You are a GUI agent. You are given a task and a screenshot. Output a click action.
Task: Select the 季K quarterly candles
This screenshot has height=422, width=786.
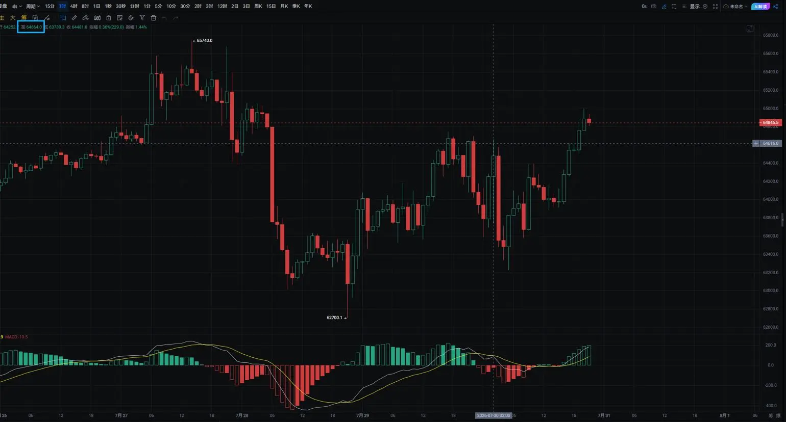pos(296,6)
